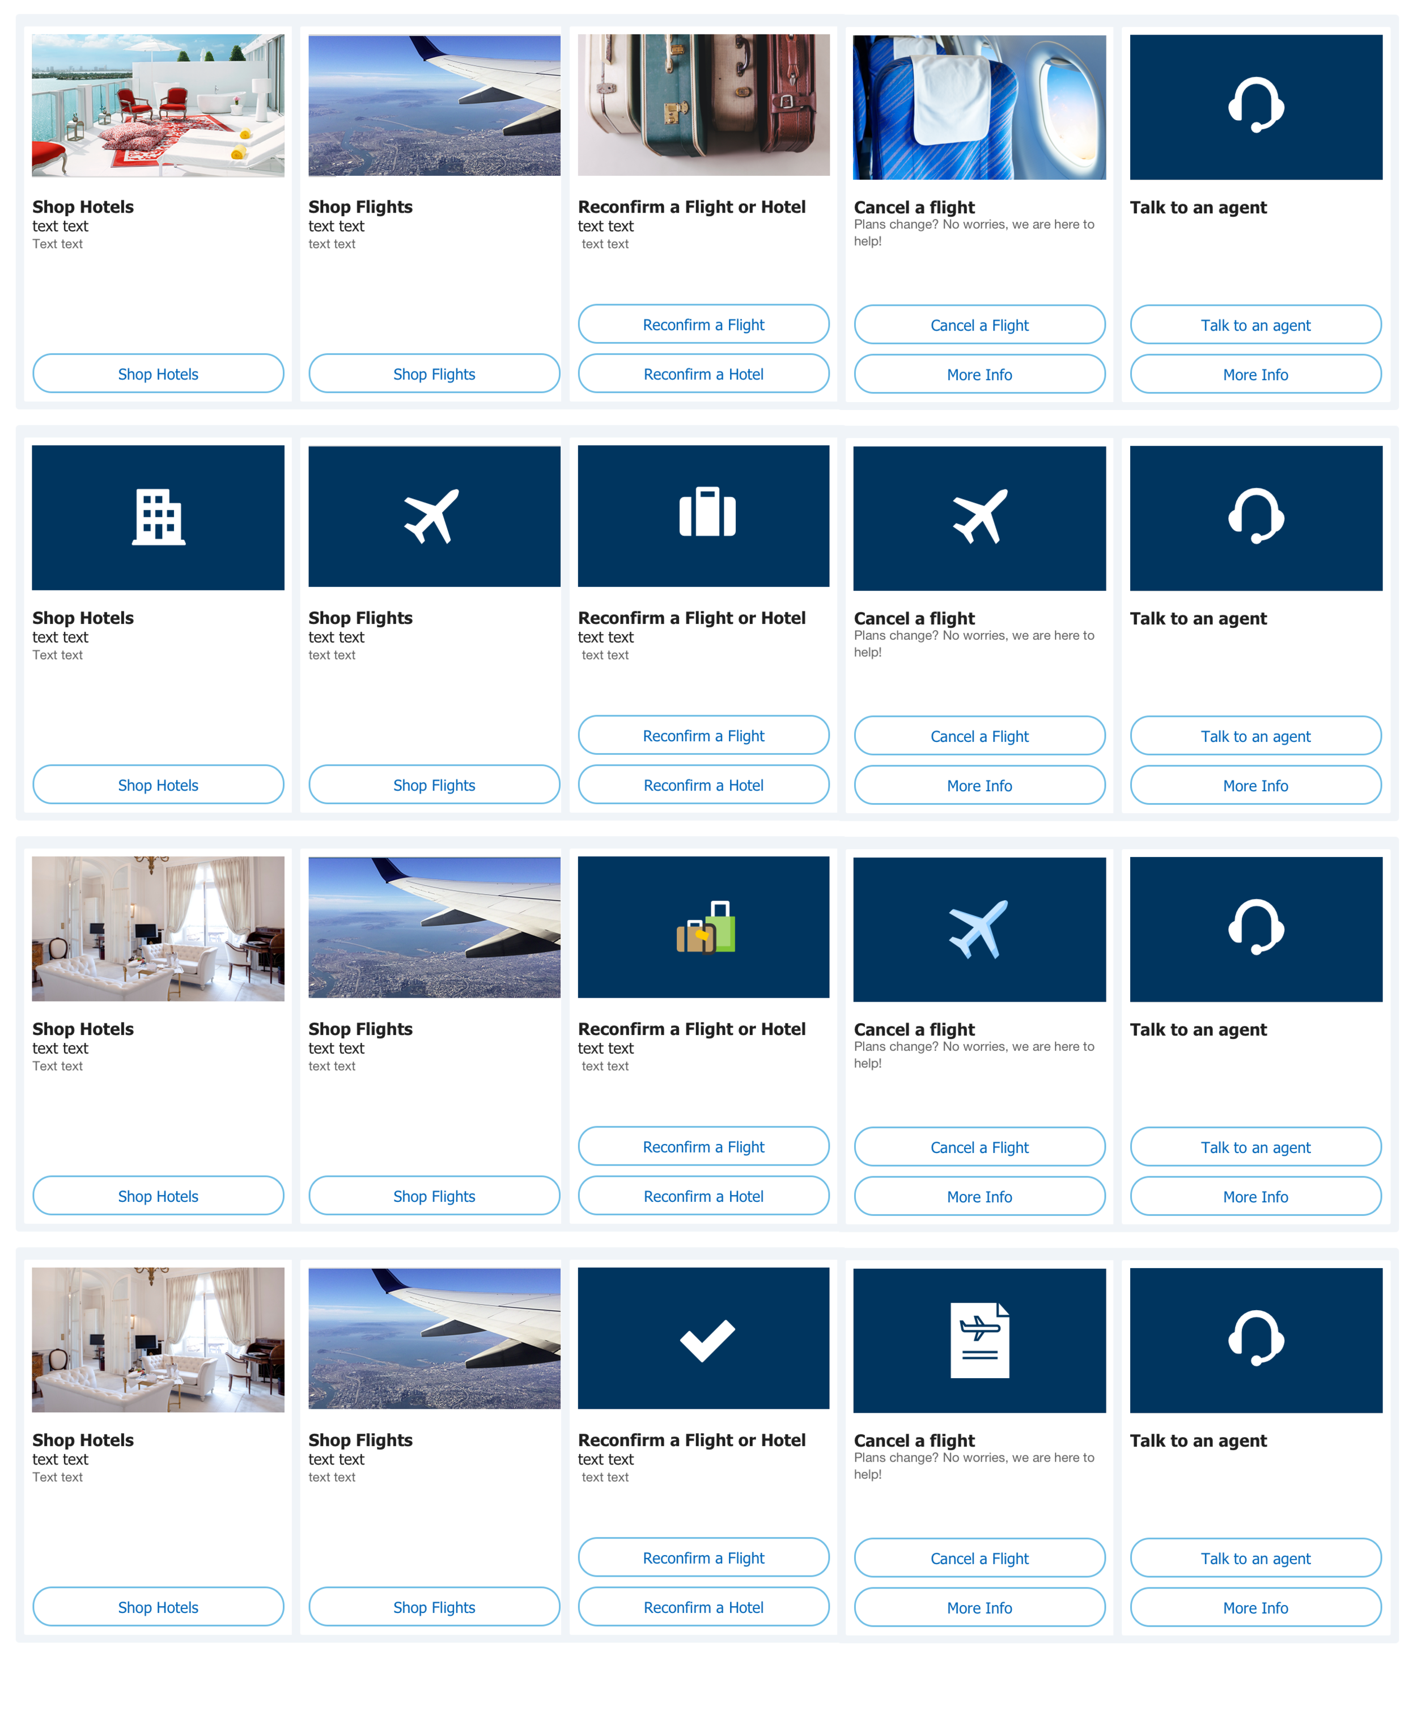Click the colorful luggage emoji on row three Reconfirm card

[x=703, y=928]
